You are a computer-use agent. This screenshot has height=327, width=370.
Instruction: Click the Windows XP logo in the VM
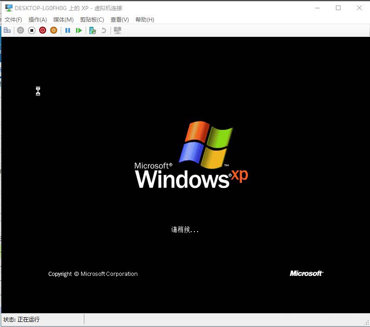coord(191,155)
